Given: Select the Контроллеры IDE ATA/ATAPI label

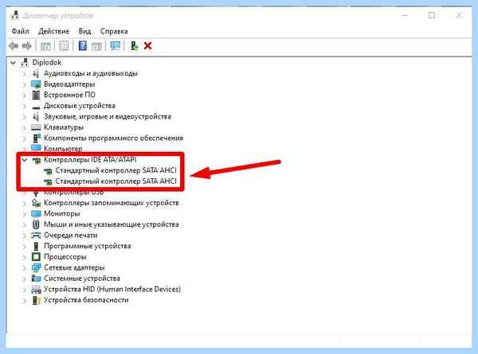Looking at the screenshot, I should 90,159.
